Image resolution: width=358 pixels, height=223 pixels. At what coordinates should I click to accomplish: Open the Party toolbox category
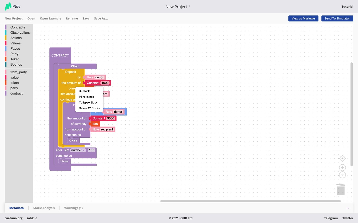click(15, 54)
